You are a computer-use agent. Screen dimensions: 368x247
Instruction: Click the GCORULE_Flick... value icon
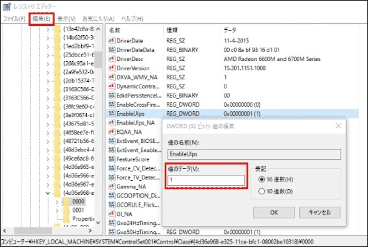(112, 205)
